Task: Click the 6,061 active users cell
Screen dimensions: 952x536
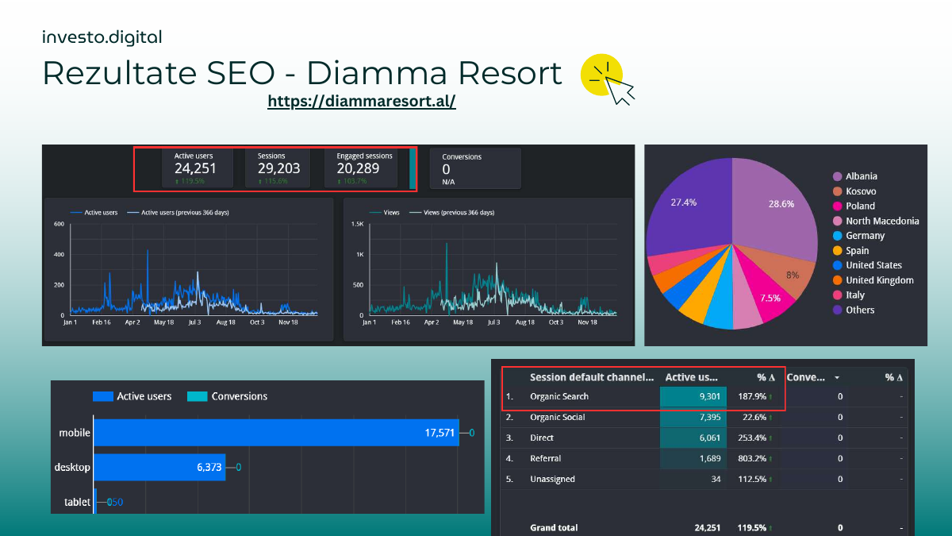Action: [x=693, y=438]
